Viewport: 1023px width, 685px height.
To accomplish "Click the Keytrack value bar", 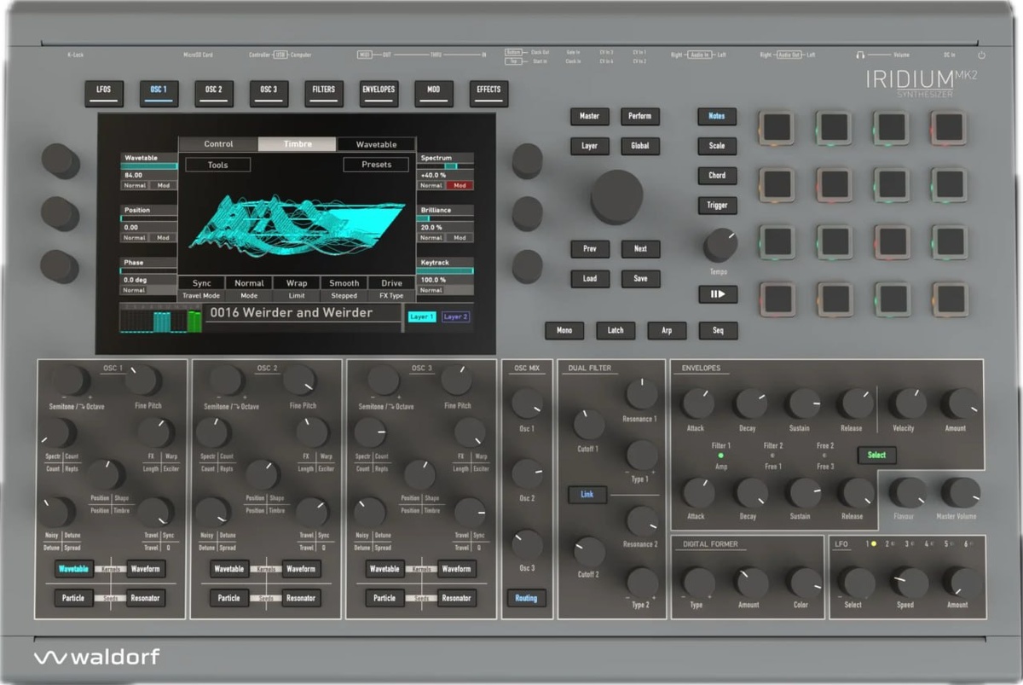I will point(445,271).
